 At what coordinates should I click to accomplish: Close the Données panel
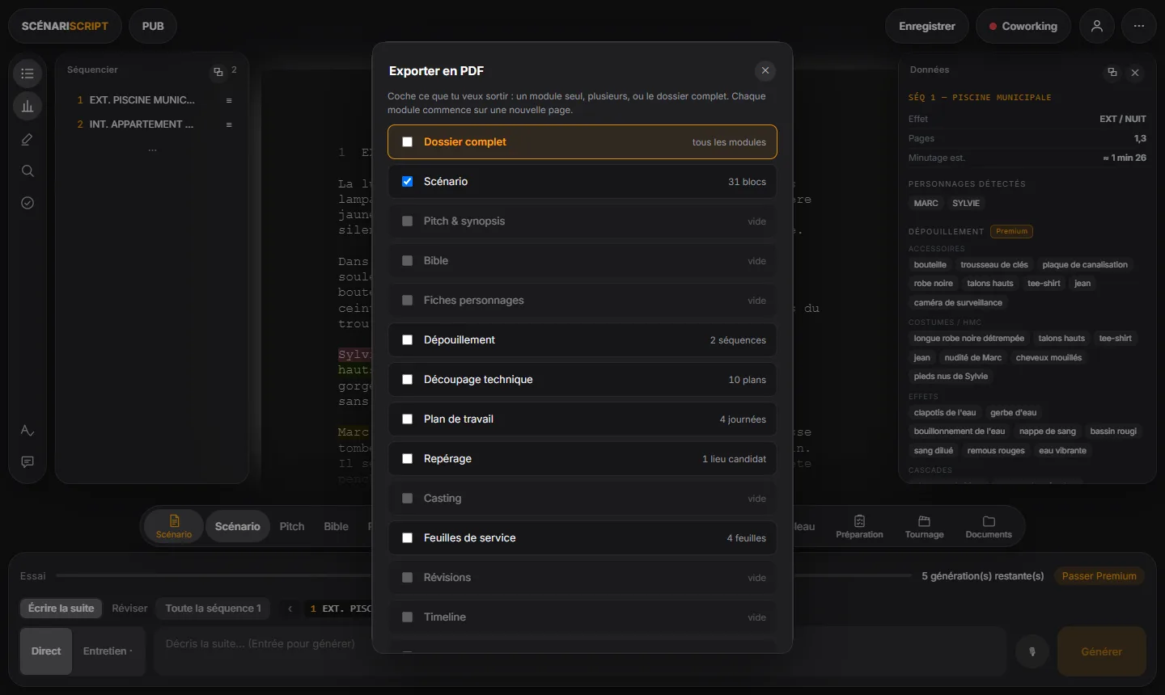1135,73
